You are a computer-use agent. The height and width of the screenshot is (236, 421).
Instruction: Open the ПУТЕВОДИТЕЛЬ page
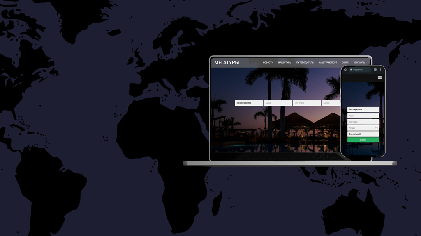click(305, 63)
